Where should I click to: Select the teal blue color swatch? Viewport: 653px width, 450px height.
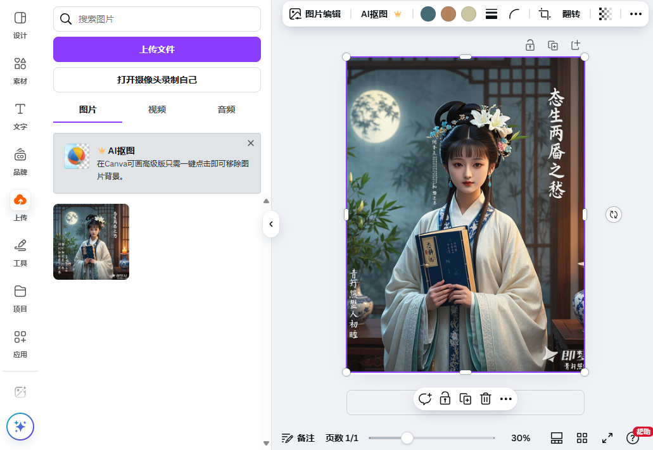click(x=428, y=14)
